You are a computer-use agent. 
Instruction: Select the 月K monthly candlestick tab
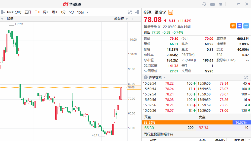[55, 12]
